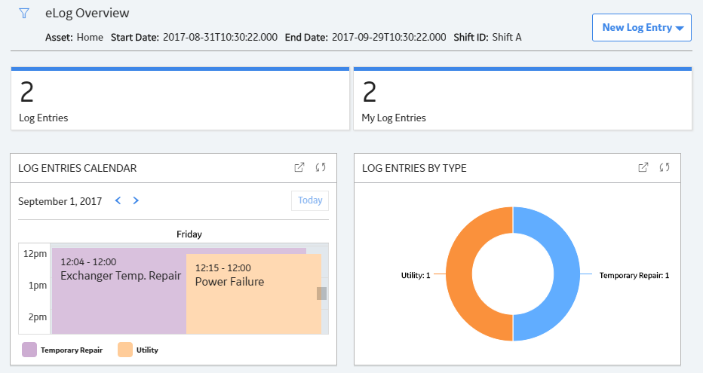703x373 pixels.
Task: Open the My Log Entries tile
Action: click(x=523, y=99)
